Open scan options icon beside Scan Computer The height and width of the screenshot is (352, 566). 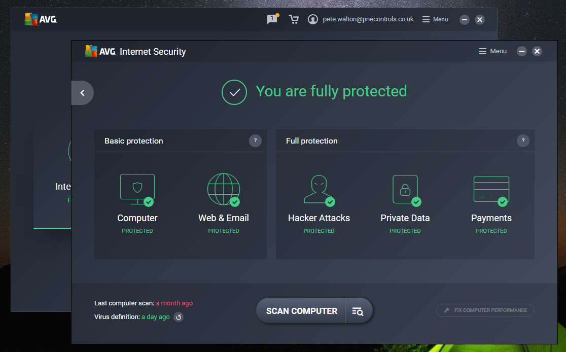coord(358,311)
